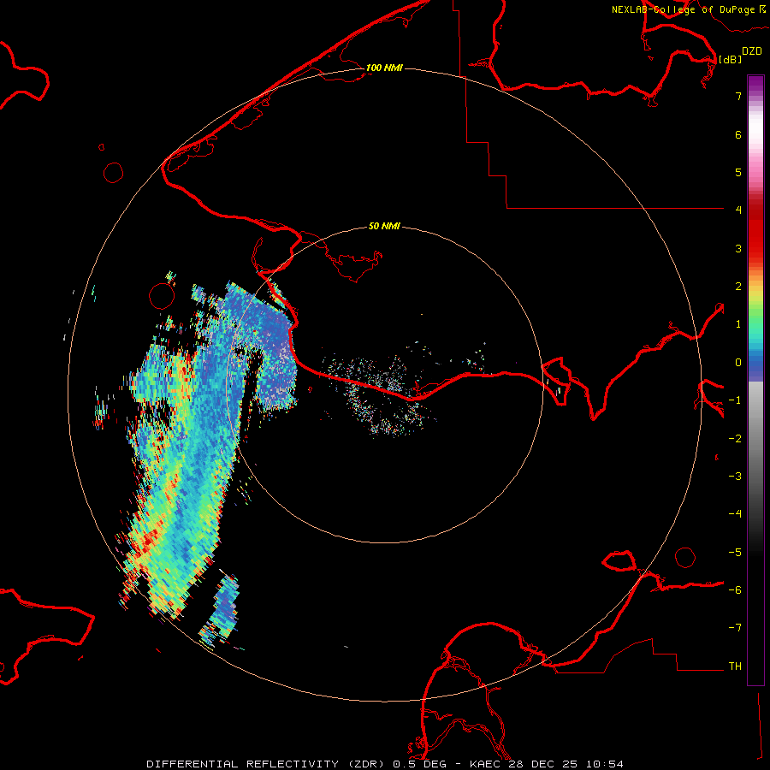
Task: Pick the red section of the color bar
Action: coord(755,228)
